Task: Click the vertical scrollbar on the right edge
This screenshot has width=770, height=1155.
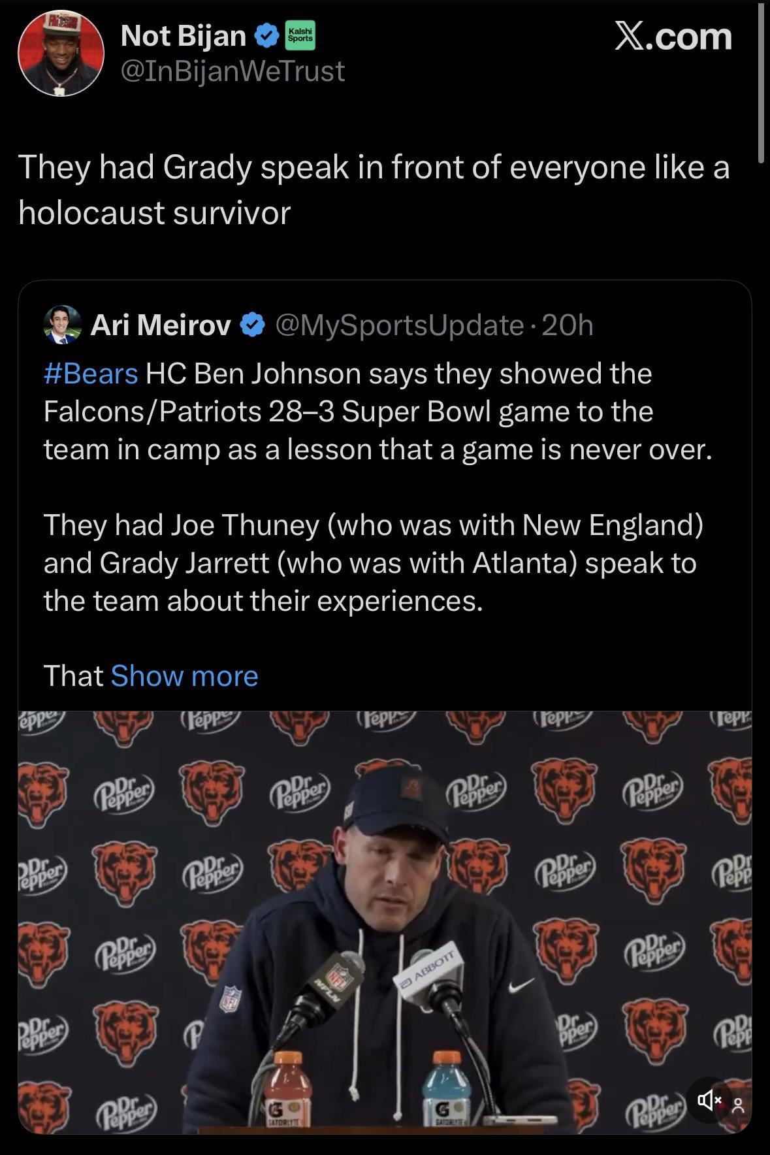Action: pos(761,82)
